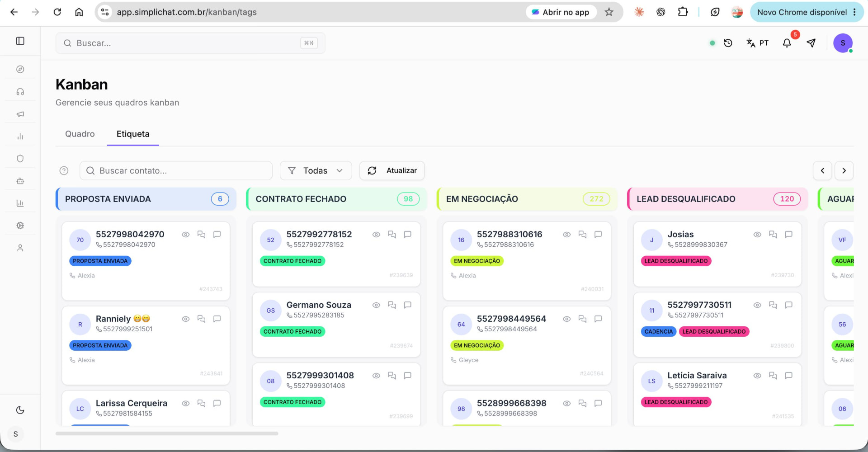View contact 5527998042970 with eye icon

click(x=185, y=235)
